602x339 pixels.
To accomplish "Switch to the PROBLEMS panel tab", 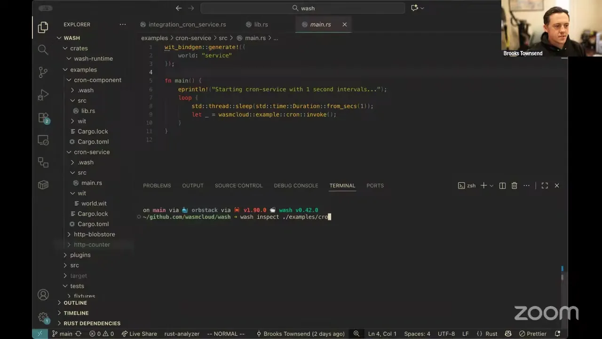I will click(157, 186).
